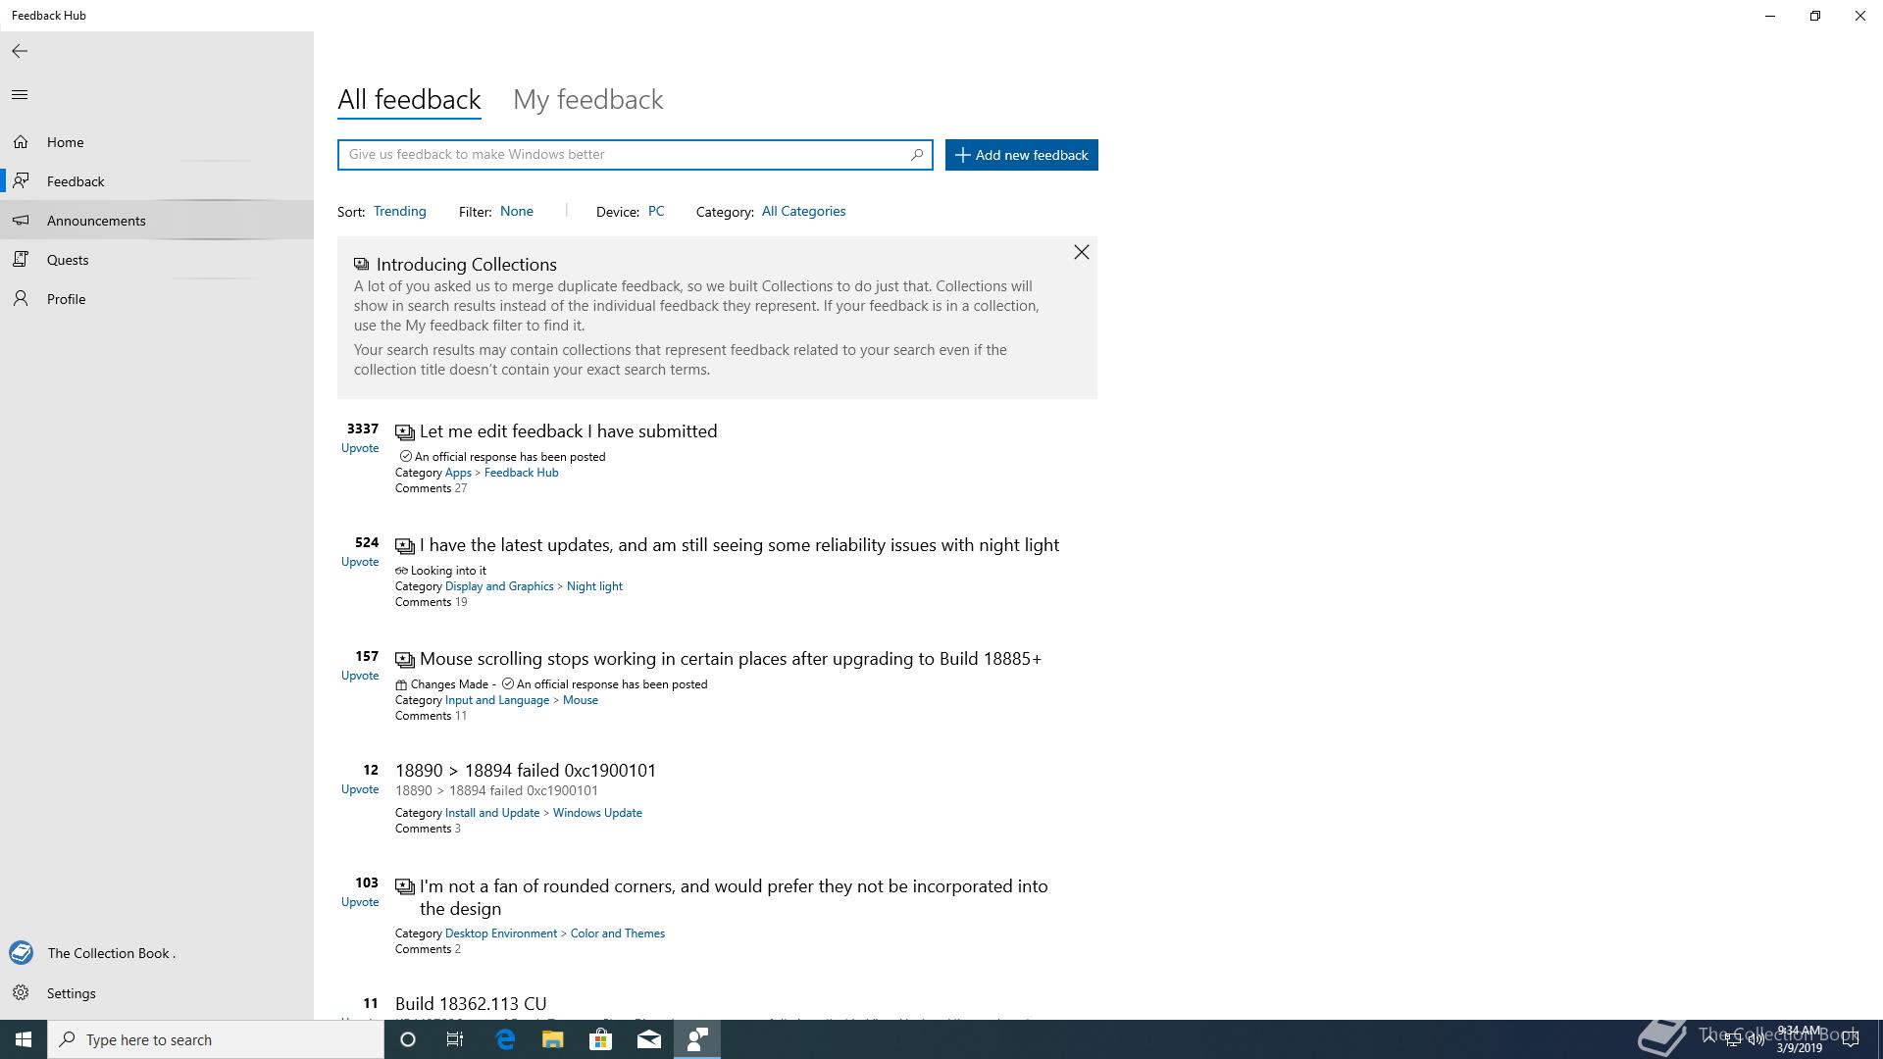
Task: Open Task View on taskbar
Action: click(455, 1039)
